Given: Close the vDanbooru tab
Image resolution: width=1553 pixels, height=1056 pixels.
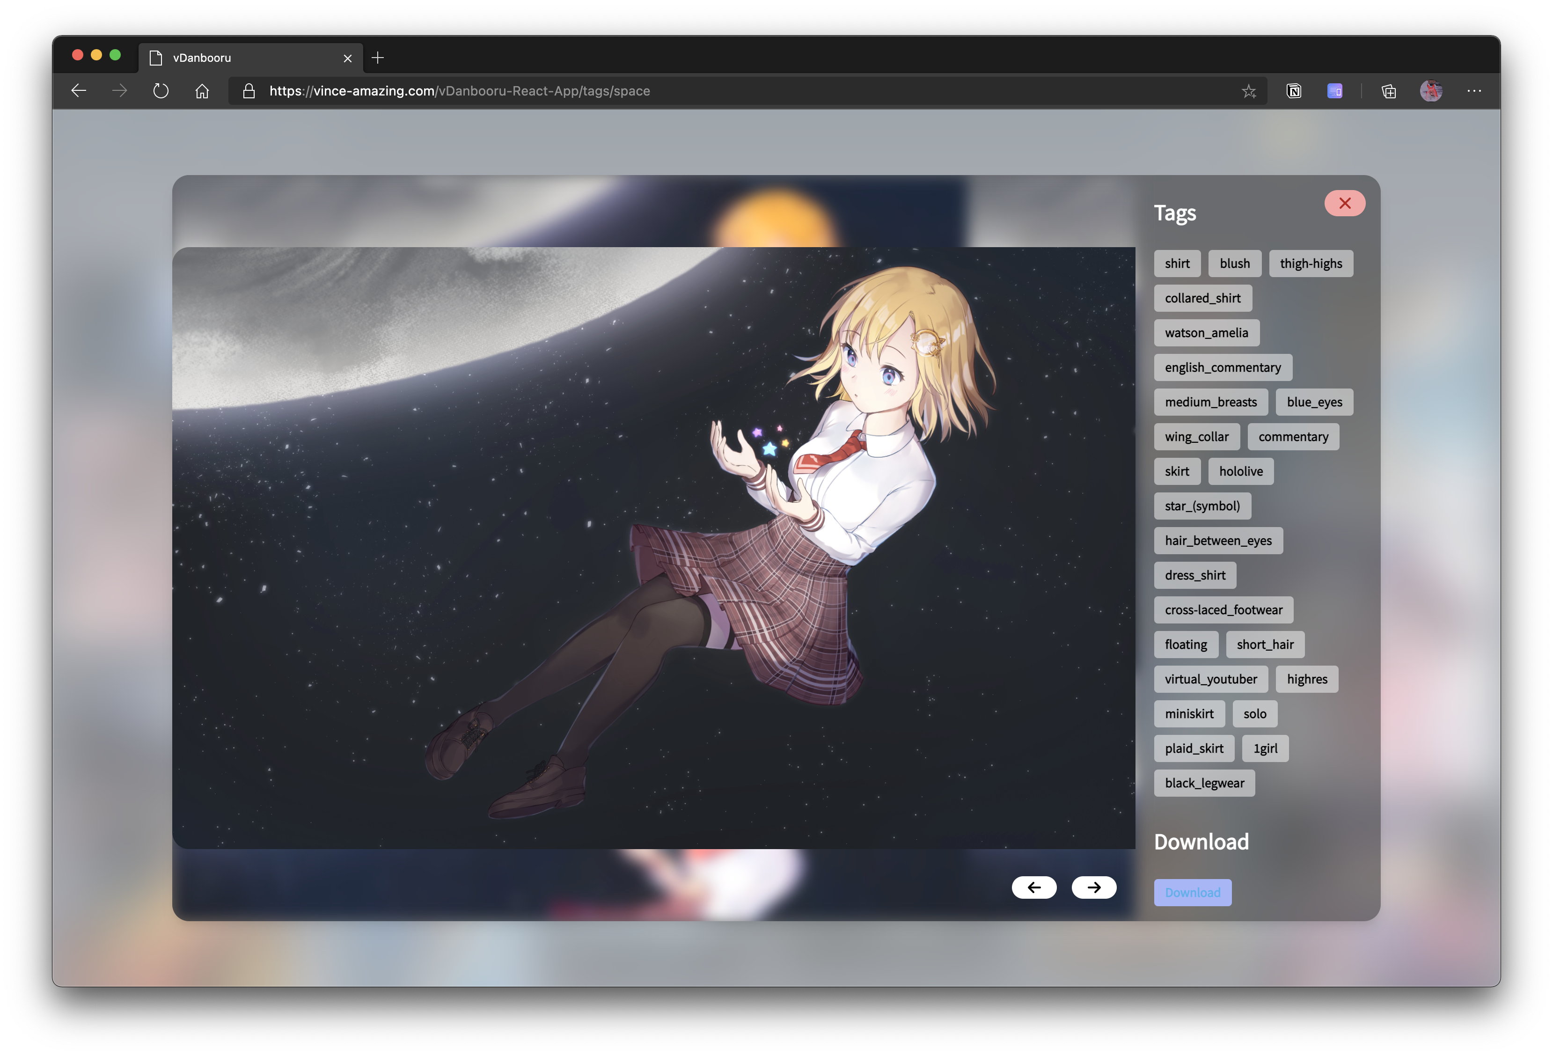Looking at the screenshot, I should click(x=347, y=58).
